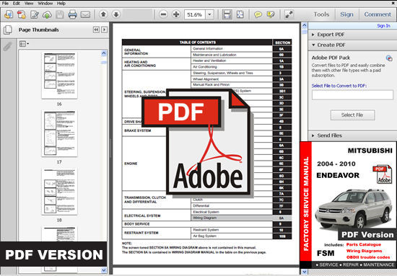Open the zoom percentage dropdown

click(209, 14)
